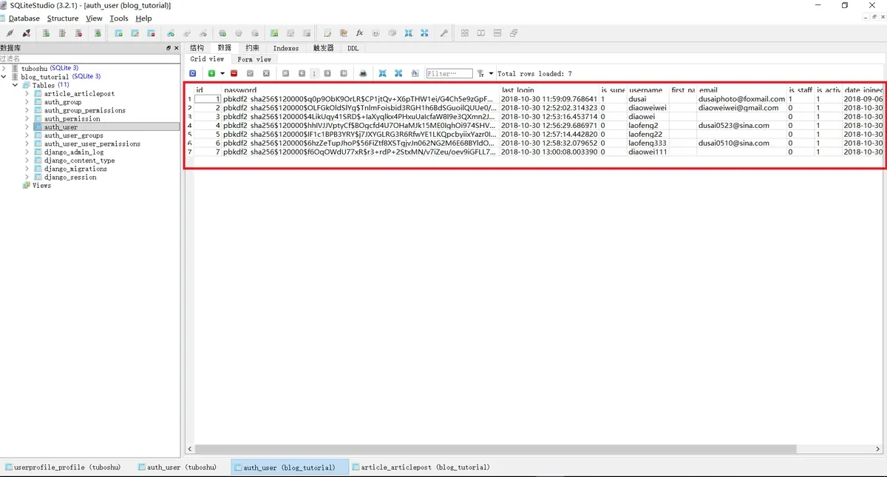Viewport: 887px width, 477px height.
Task: Sort by the last_login column header
Action: click(x=549, y=90)
